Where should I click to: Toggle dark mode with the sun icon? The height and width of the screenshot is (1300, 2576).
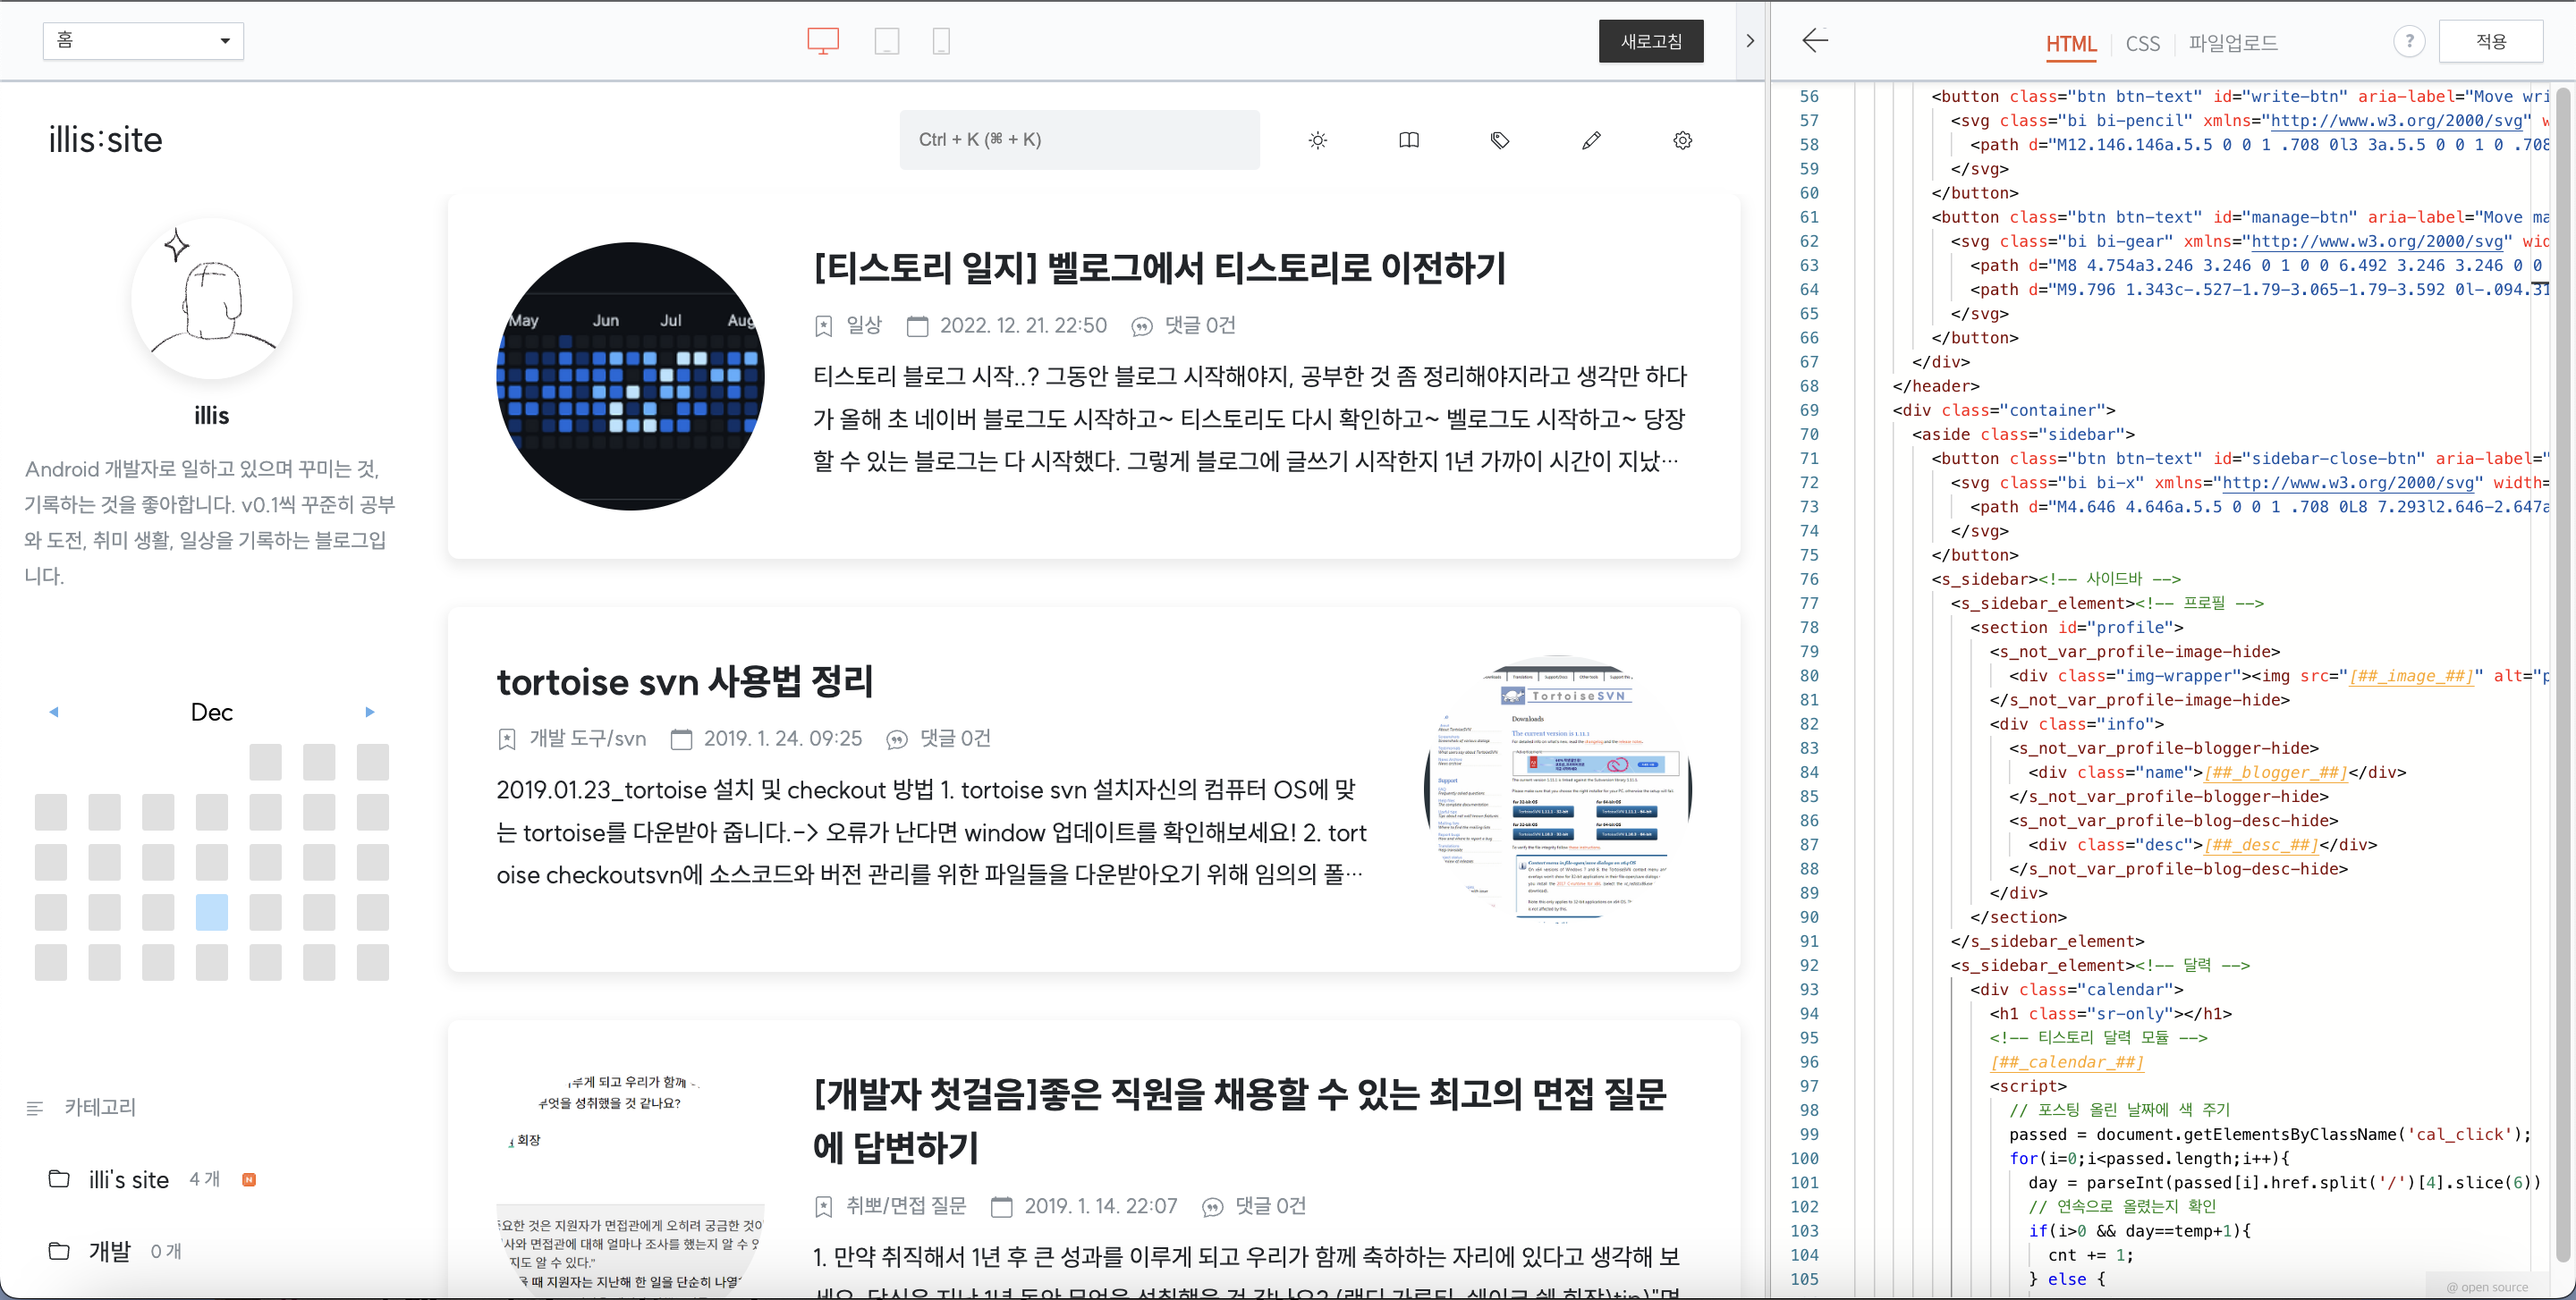1318,139
